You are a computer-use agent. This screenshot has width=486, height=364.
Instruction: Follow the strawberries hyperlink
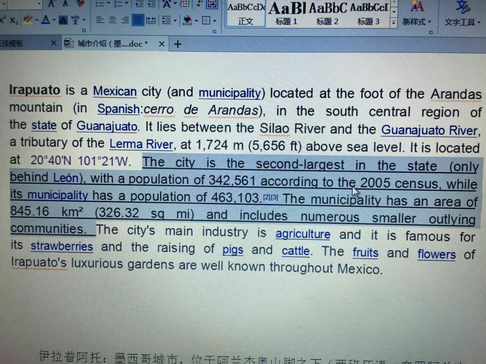(62, 246)
